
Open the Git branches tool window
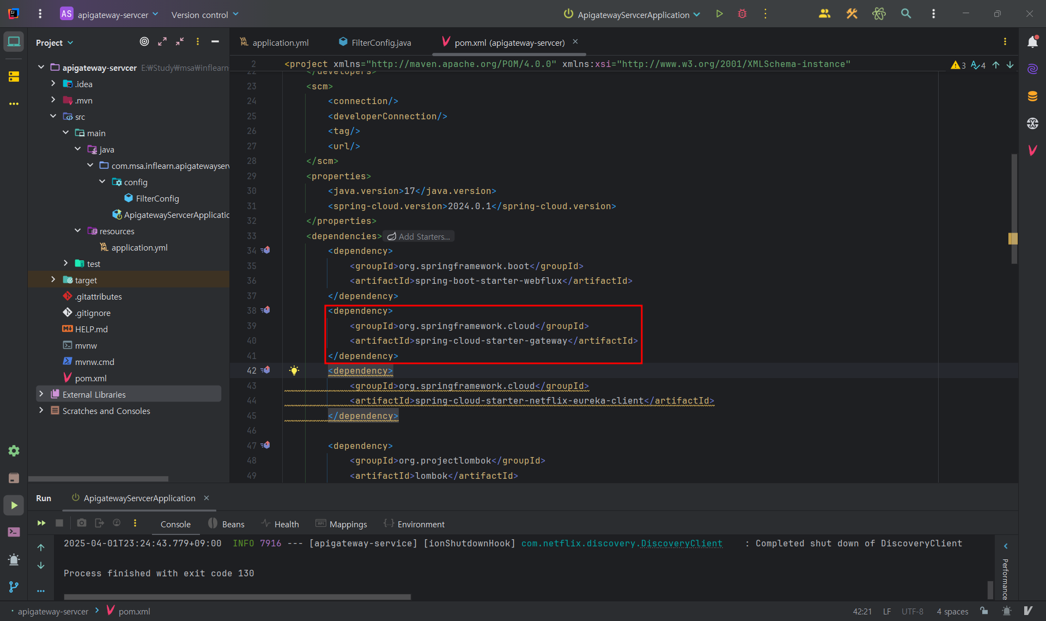14,587
